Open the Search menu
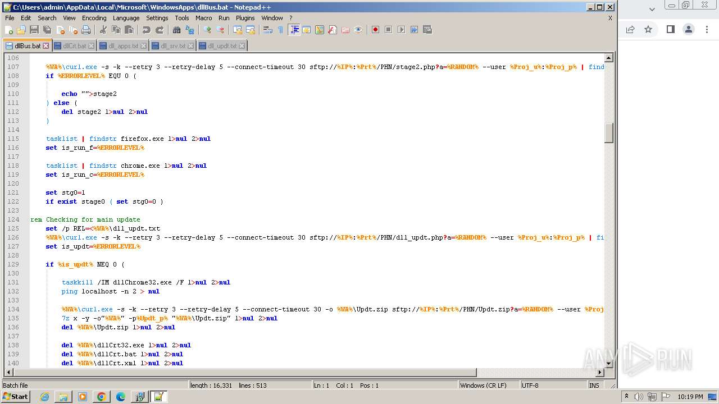Screen dimensions: 719x404 click(47, 18)
